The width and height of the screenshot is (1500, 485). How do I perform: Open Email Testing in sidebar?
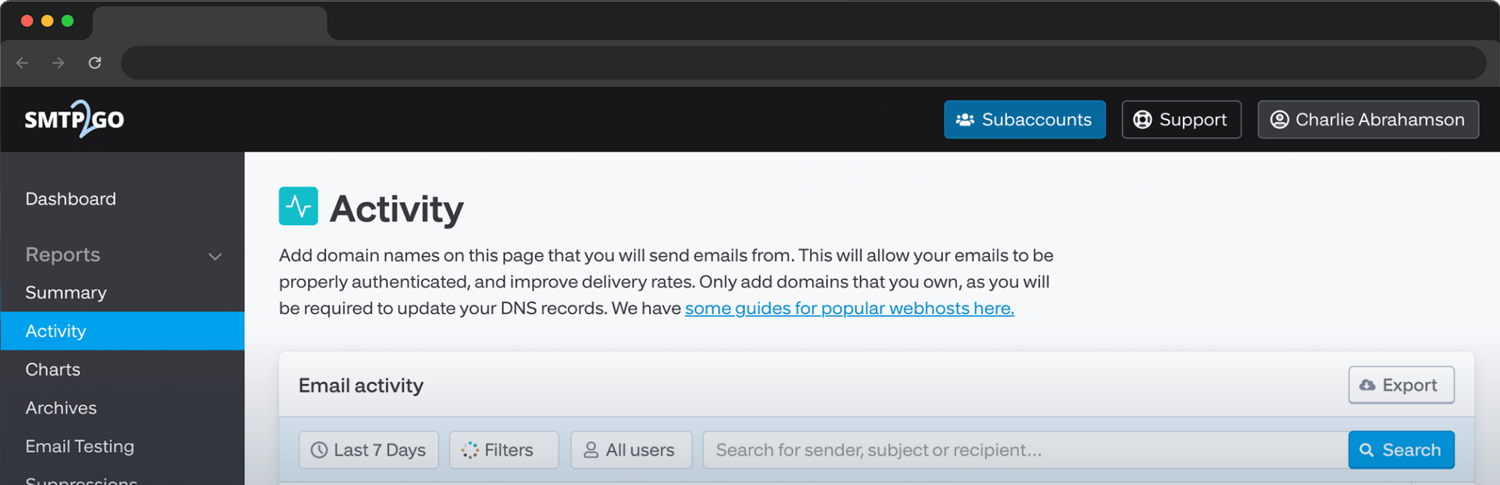coord(79,447)
